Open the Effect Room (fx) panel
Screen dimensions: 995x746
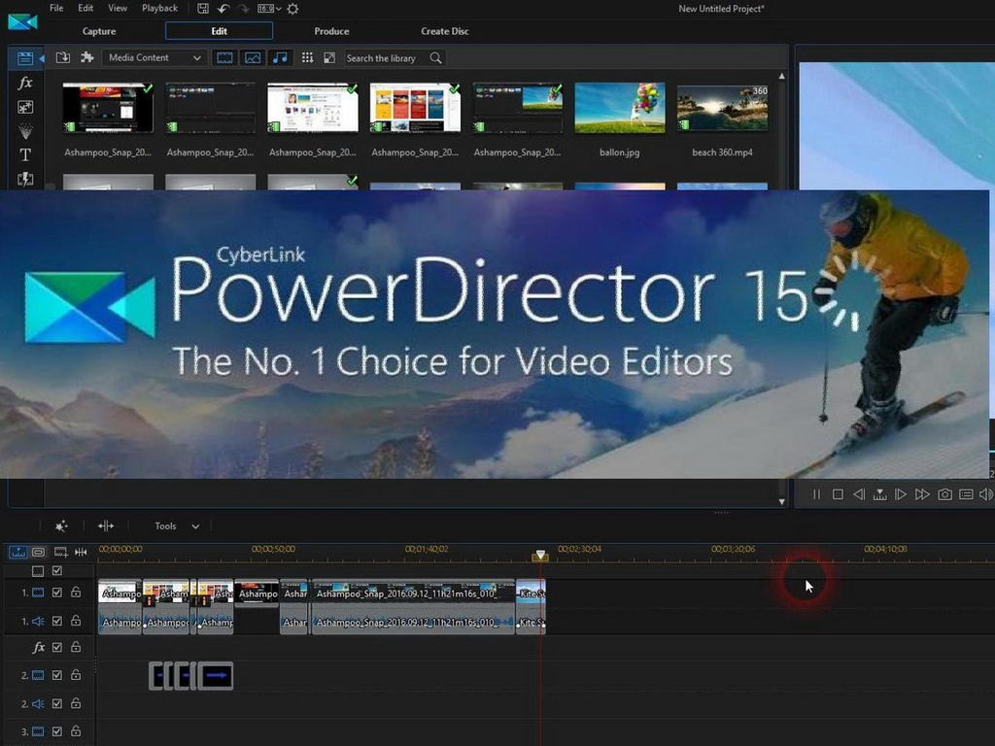25,83
